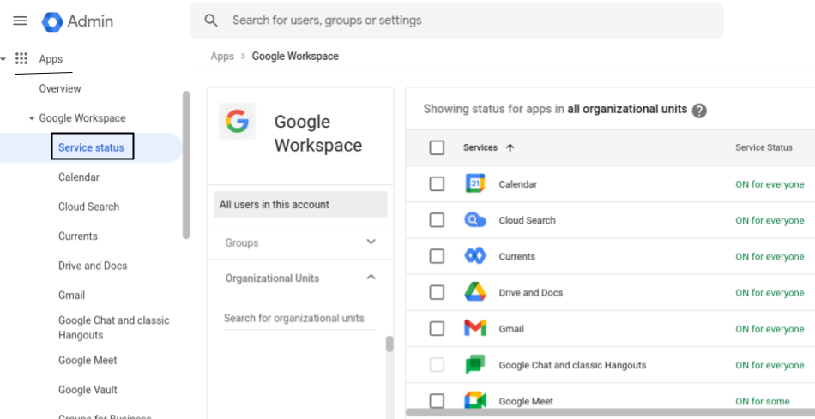Check the Google Chat and classic Hangouts checkbox
The image size is (815, 419).
[x=438, y=365]
